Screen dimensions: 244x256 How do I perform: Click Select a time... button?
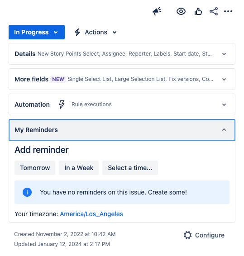pyautogui.click(x=130, y=168)
